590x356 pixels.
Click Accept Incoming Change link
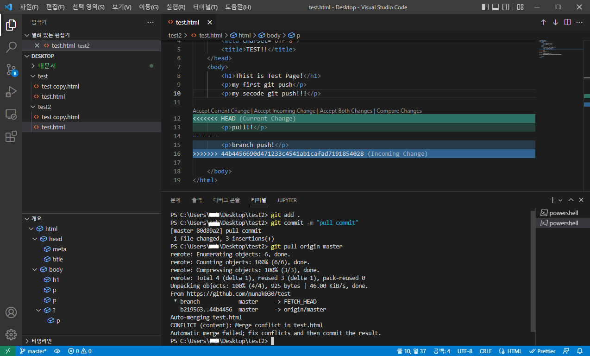tap(284, 111)
